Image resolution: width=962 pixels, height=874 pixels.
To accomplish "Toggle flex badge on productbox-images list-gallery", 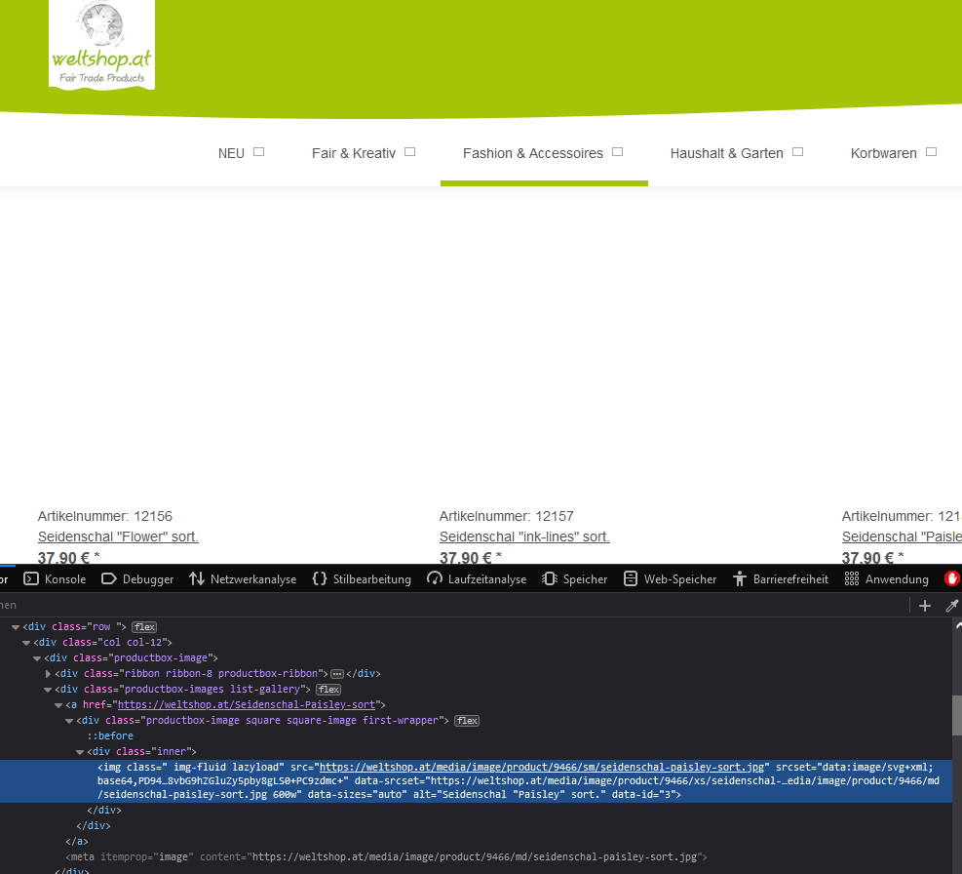I will [x=328, y=689].
